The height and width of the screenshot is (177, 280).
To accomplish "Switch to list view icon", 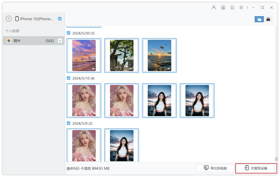I will [x=268, y=19].
